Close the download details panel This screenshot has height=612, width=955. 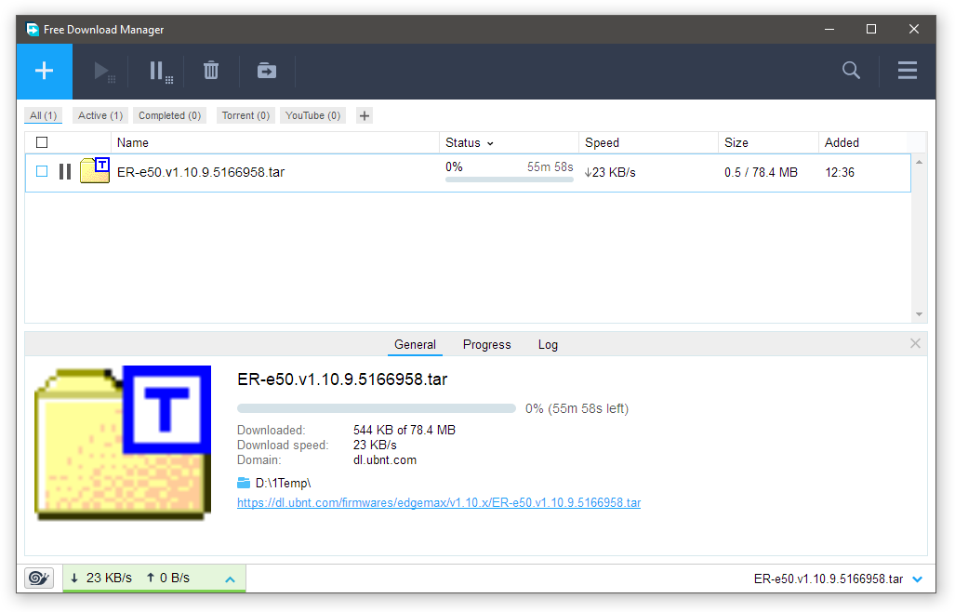(915, 343)
